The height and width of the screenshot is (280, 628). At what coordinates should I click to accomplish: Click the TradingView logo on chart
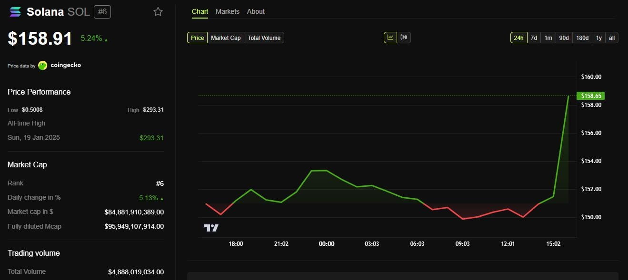211,228
